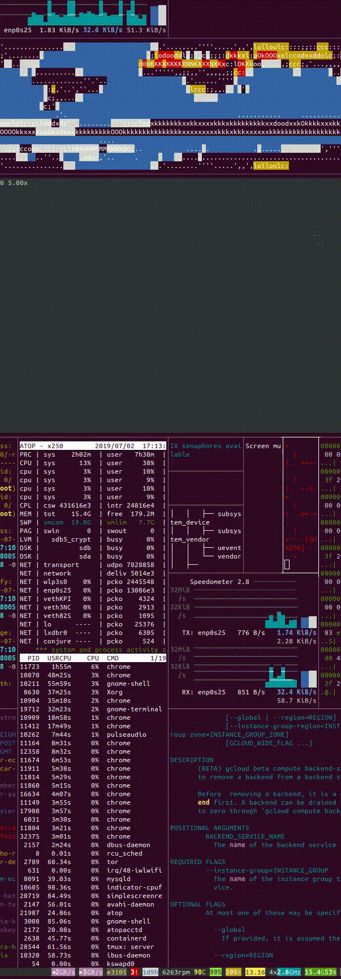The height and width of the screenshot is (979, 341).
Task: Click the 5GB/s disk throughput segment
Action: pyautogui.click(x=90, y=972)
